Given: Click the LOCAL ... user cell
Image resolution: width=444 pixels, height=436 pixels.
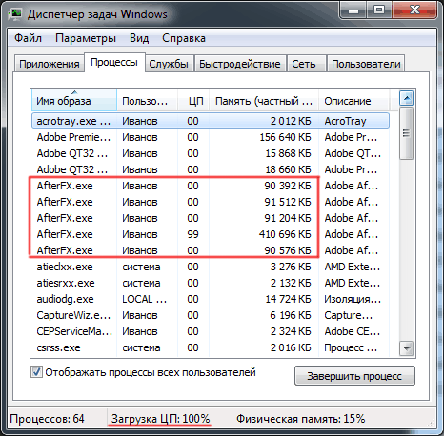Looking at the screenshot, I should pyautogui.click(x=145, y=299).
